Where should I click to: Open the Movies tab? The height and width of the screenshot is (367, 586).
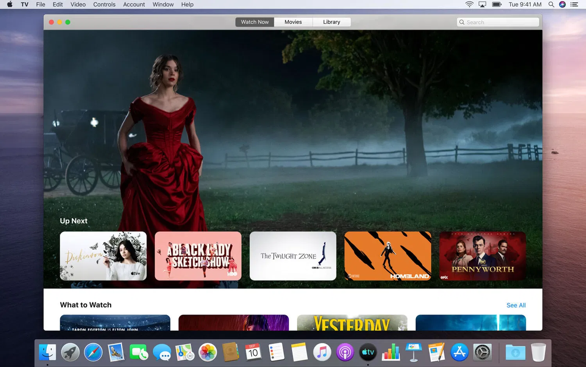(293, 22)
